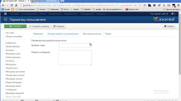The image size is (181, 101).
Task: Open the Компоненты menu
Action: click(71, 14)
